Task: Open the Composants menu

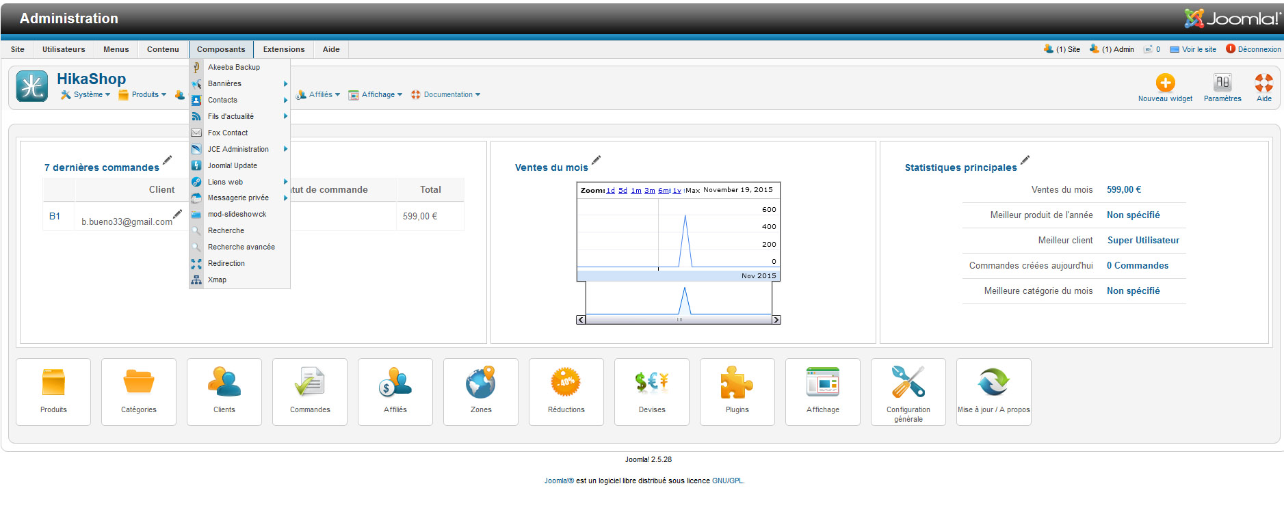Action: point(221,49)
